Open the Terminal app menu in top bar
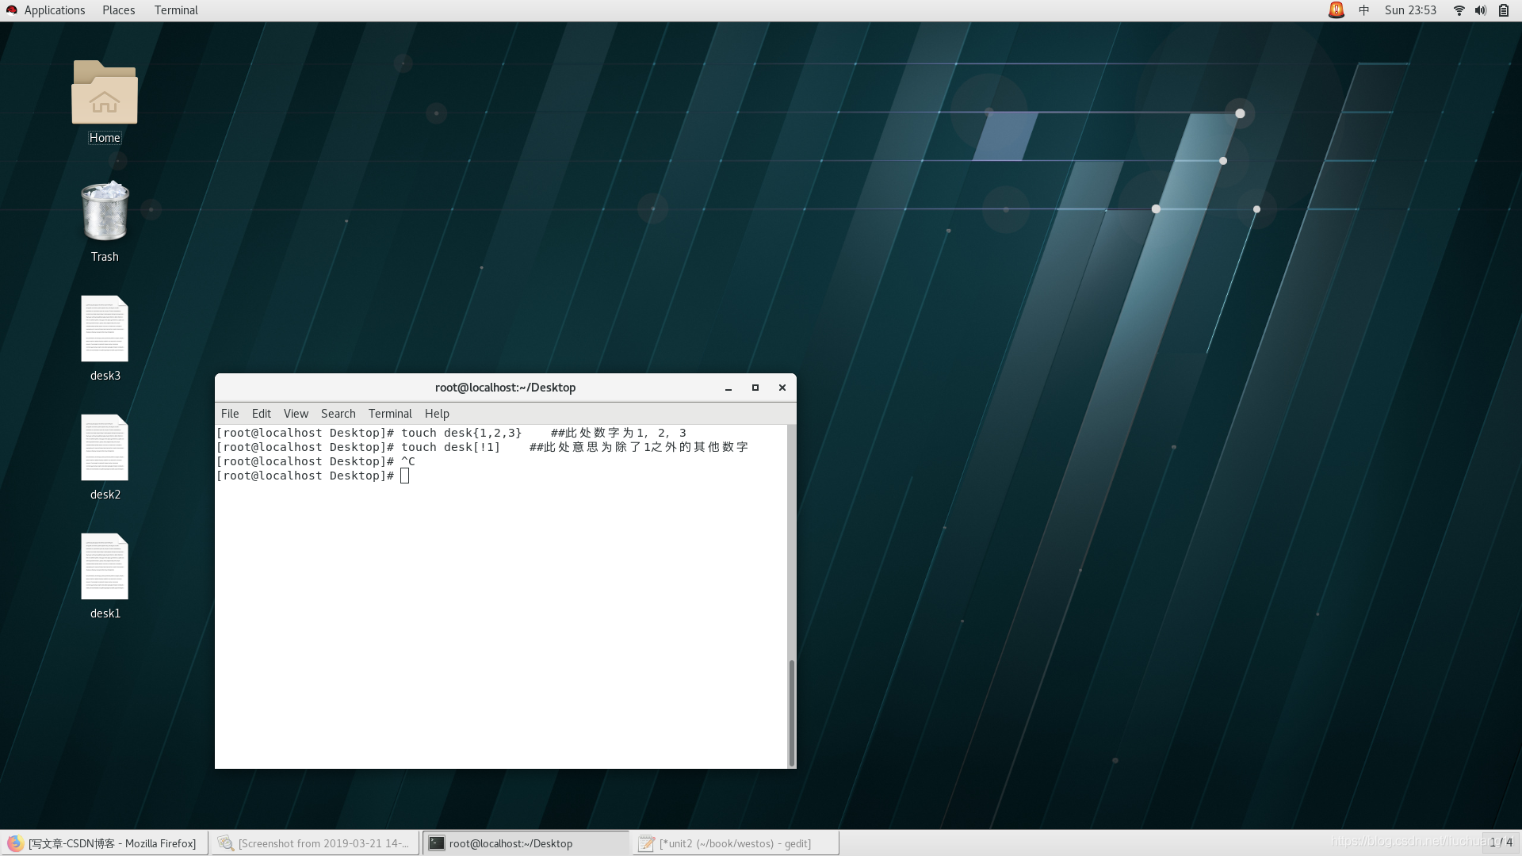This screenshot has height=856, width=1522. (176, 10)
